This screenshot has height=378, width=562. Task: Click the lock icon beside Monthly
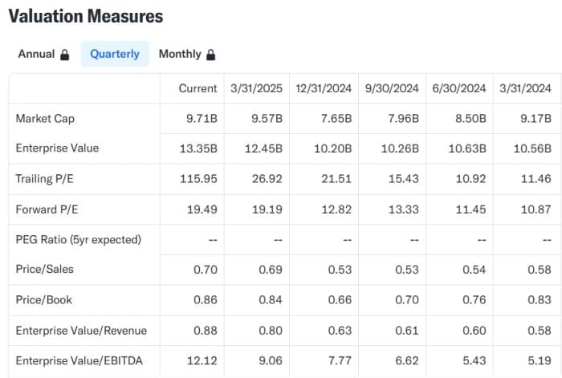coord(211,55)
